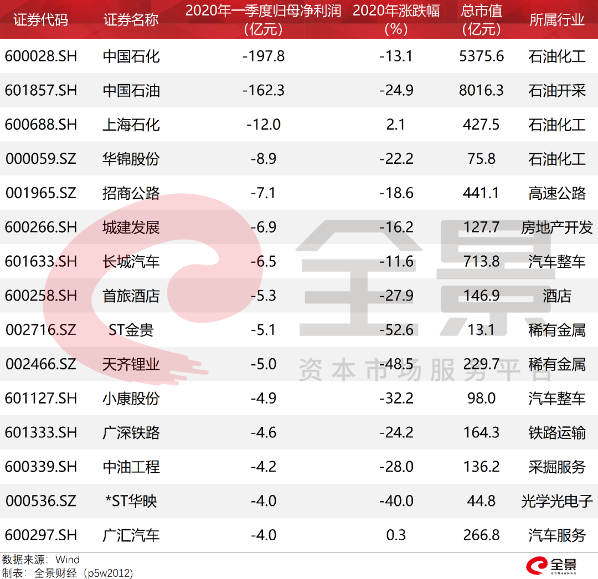Select stock name *ST华映

pos(131,501)
